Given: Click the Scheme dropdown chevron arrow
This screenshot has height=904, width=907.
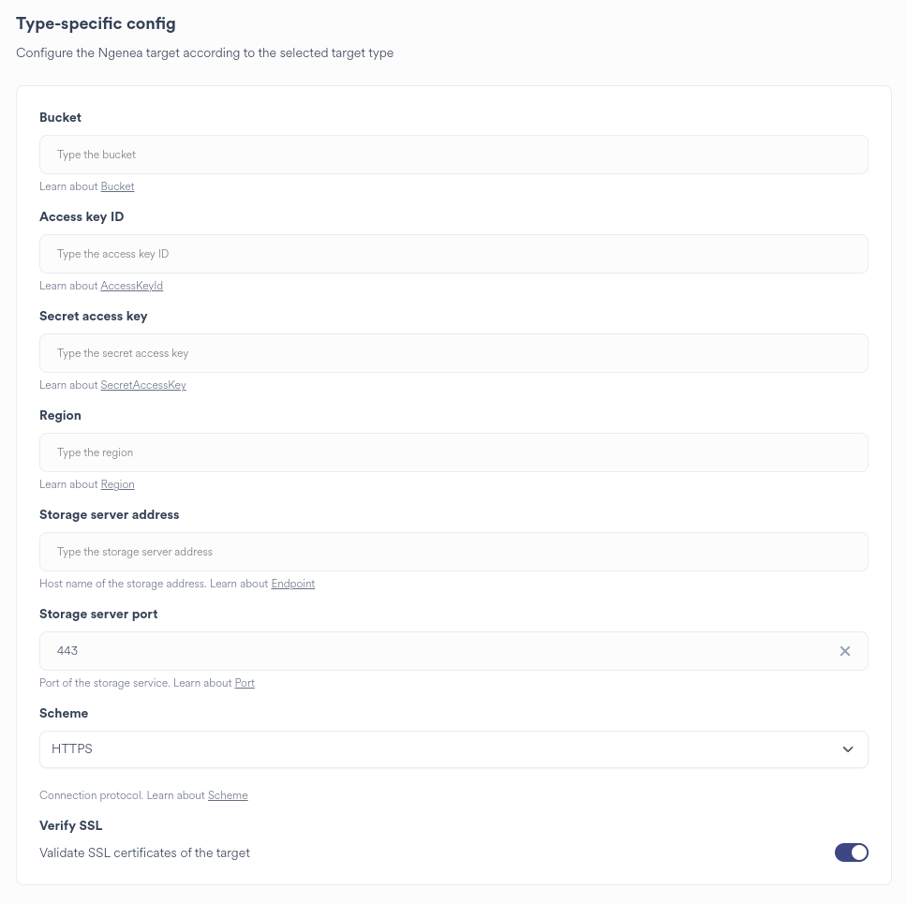Looking at the screenshot, I should click(848, 749).
